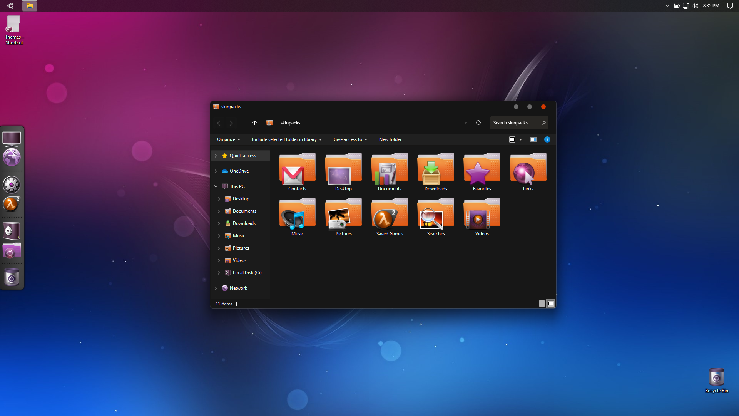Click the Half-Life lambda dock icon

[x=11, y=204]
